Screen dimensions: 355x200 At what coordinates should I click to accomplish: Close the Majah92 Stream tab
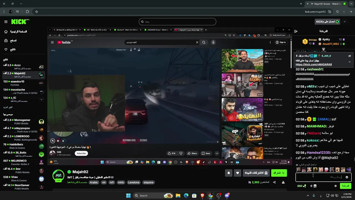308,4
